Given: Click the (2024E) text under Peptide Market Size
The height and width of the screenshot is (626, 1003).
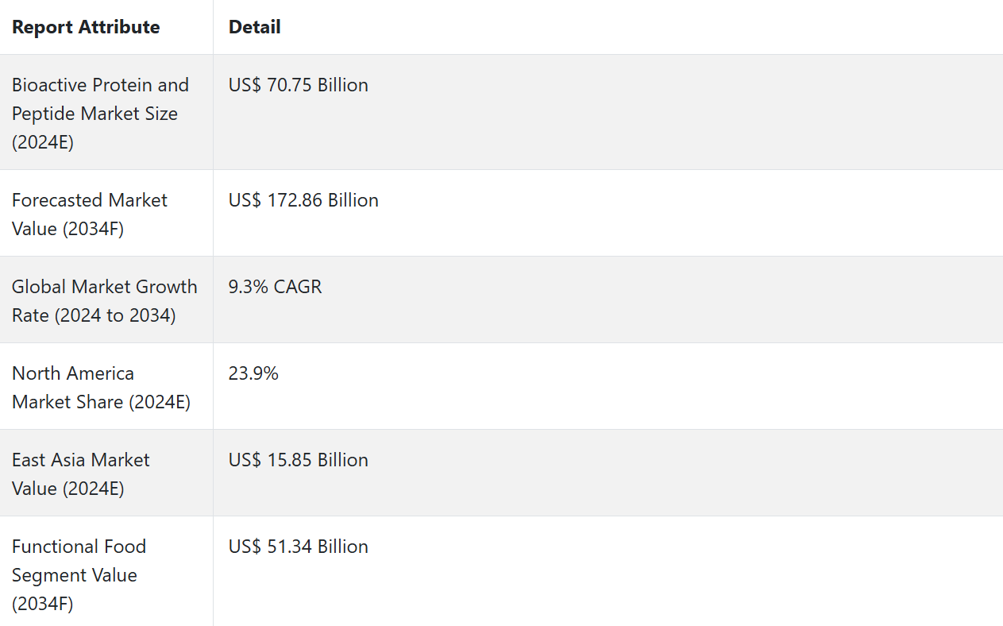Looking at the screenshot, I should tap(42, 142).
